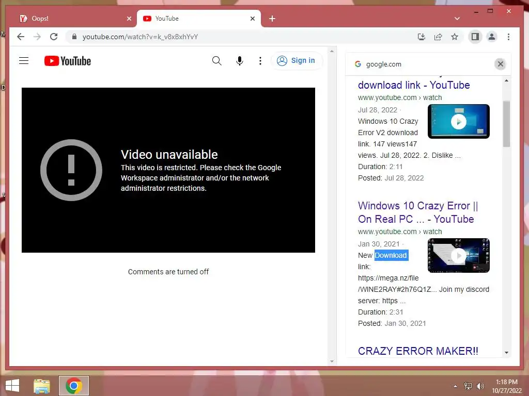Click the google.com label in side panel
The image size is (529, 396).
click(384, 64)
